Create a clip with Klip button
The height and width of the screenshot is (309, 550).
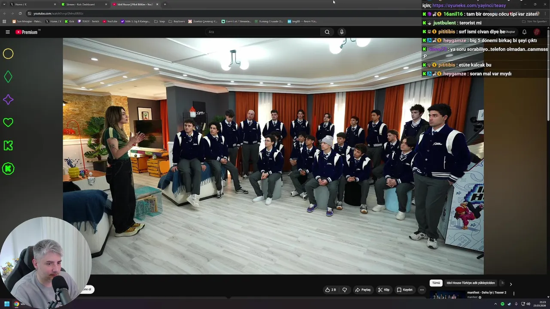(384, 290)
